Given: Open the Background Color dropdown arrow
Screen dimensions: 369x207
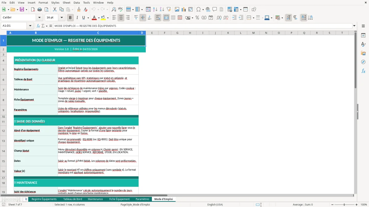Looking at the screenshot, I should [x=108, y=18].
